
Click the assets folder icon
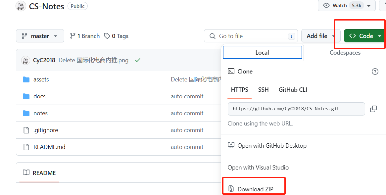pyautogui.click(x=26, y=79)
